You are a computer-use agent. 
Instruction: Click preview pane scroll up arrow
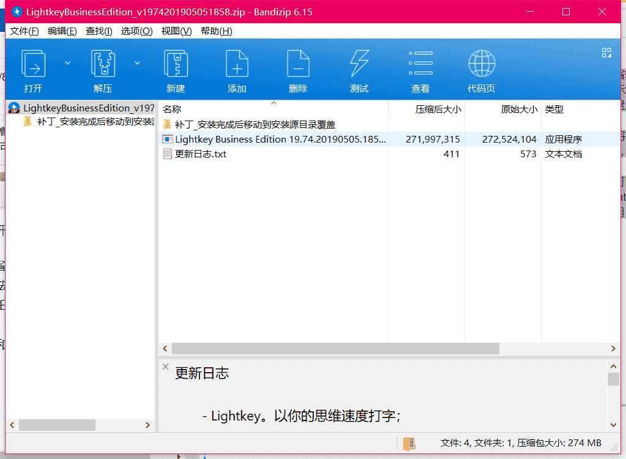(613, 366)
